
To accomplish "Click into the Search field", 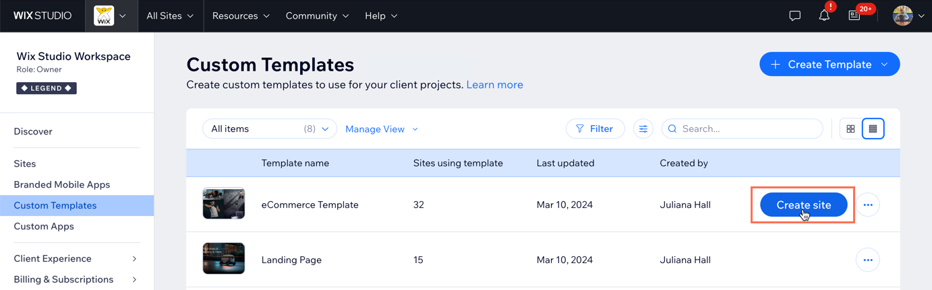I will pyautogui.click(x=749, y=129).
